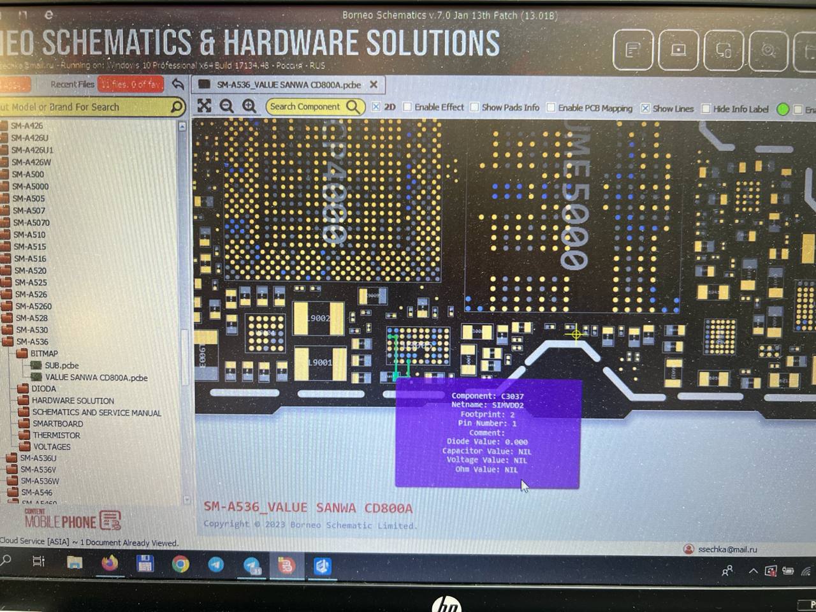
Task: Expand the SM-A536U model folder
Action: [x=11, y=458]
